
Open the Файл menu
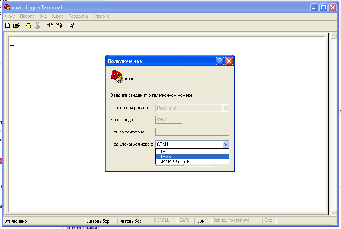click(x=10, y=16)
